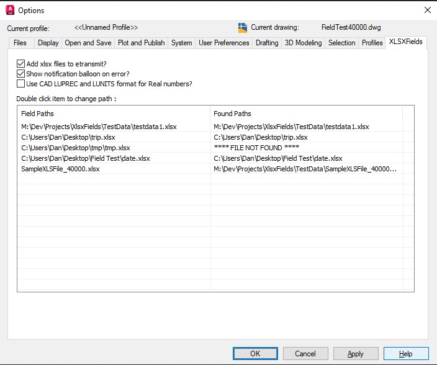Open the Display tab

48,43
